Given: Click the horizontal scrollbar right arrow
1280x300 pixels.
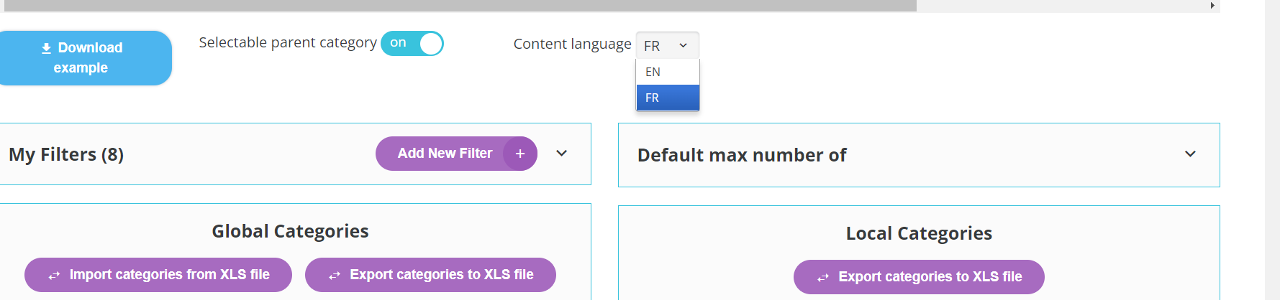Looking at the screenshot, I should point(1212,6).
